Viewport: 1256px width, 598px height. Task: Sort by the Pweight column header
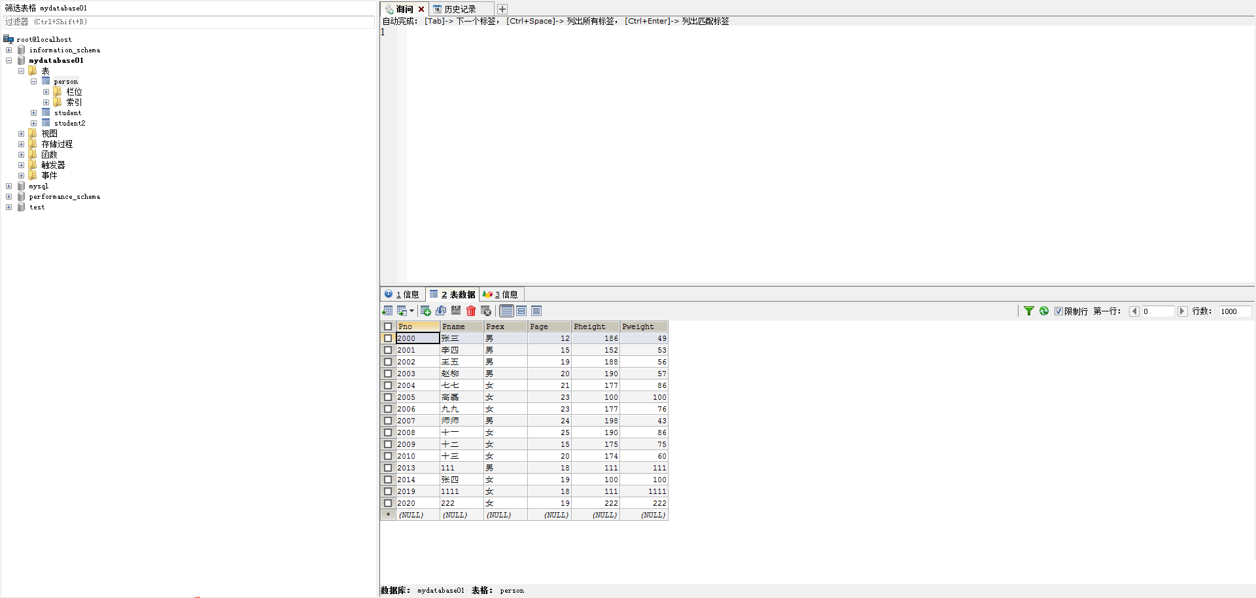pos(644,326)
